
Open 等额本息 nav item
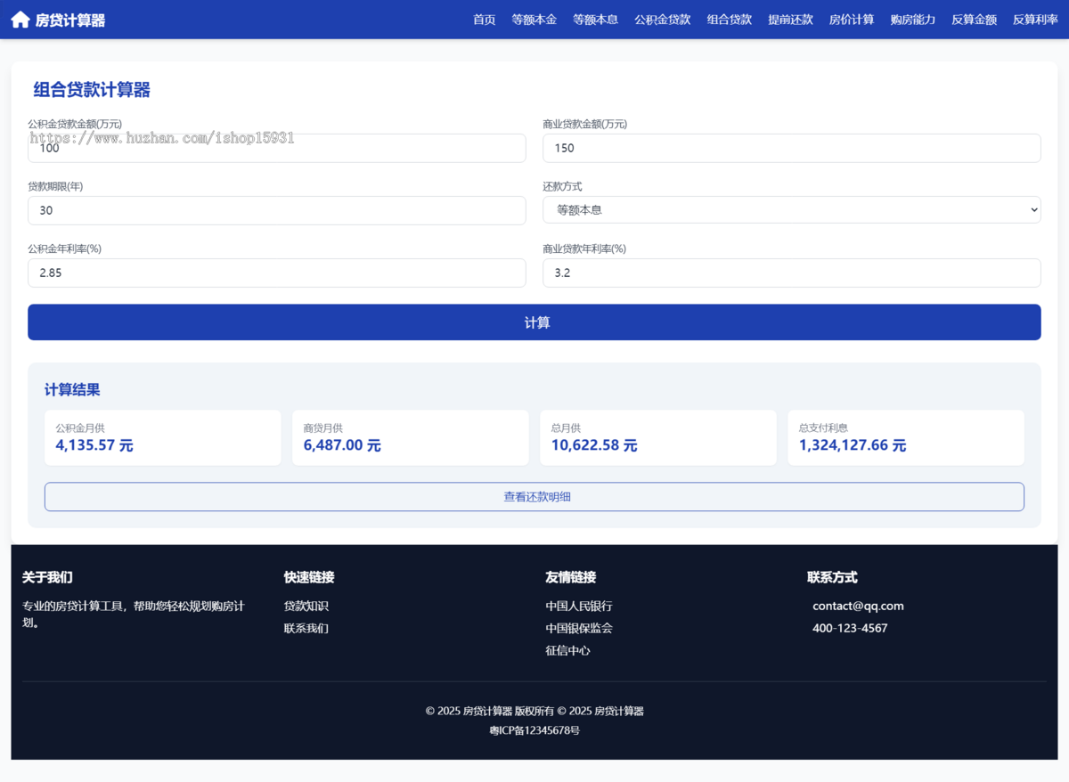(595, 20)
